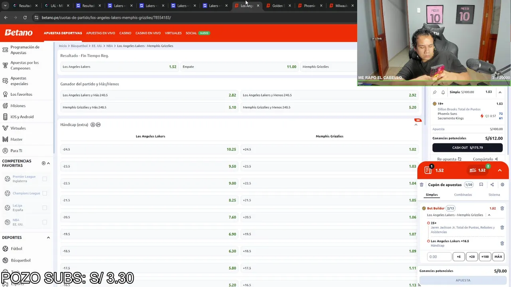Viewport: 511px width, 287px height.
Task: Collapse Hándicap (extra) market
Action: click(x=416, y=125)
